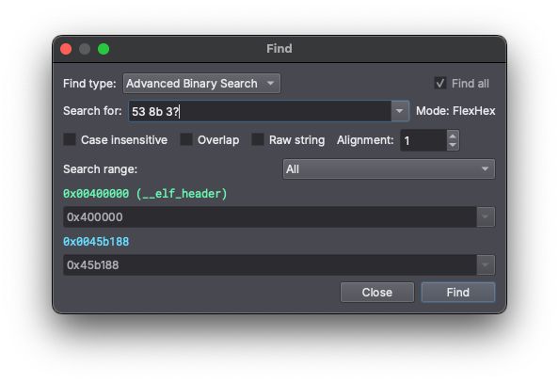559x383 pixels.
Task: Click the green zoom window button
Action: 104,49
